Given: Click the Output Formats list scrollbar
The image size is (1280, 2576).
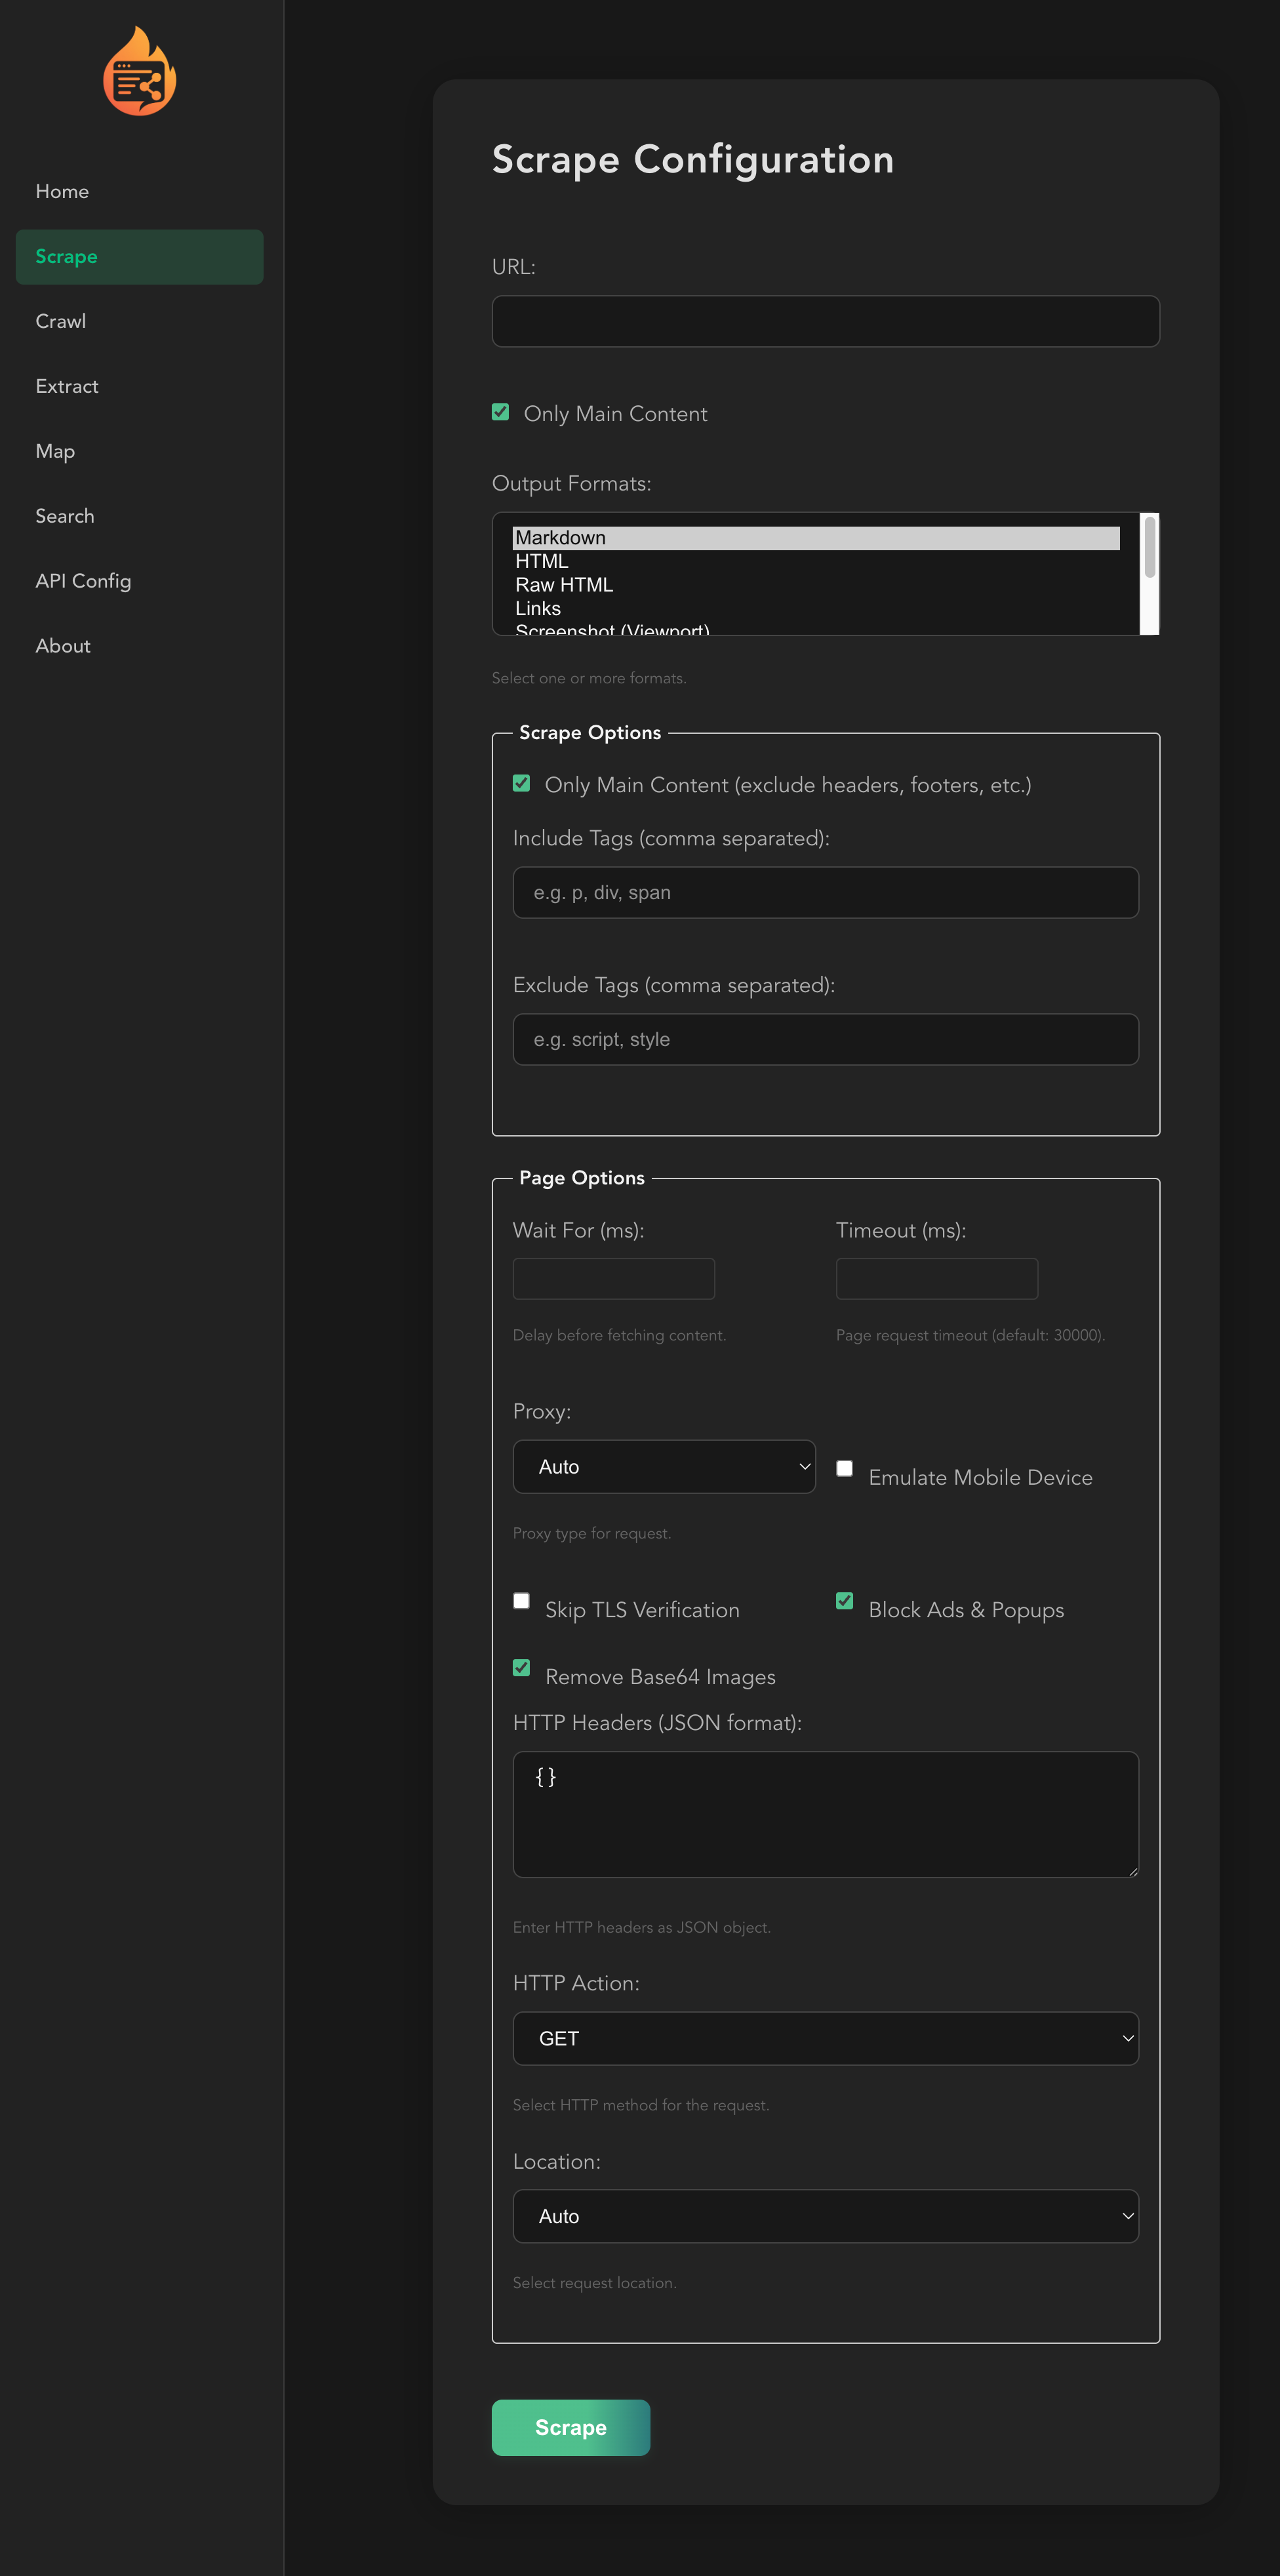Looking at the screenshot, I should coord(1149,574).
